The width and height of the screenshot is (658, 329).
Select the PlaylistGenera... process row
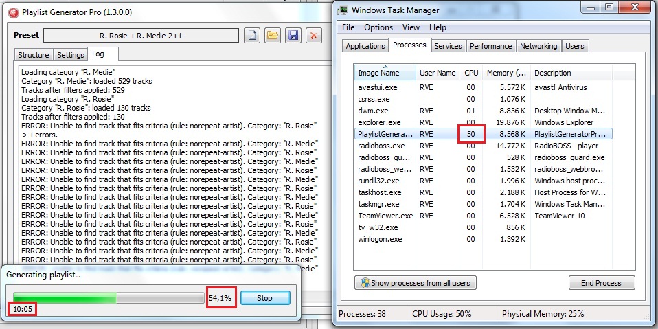click(483, 134)
